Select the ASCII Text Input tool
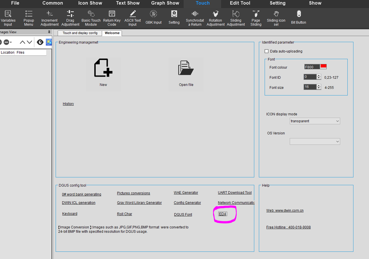 pos(133,18)
